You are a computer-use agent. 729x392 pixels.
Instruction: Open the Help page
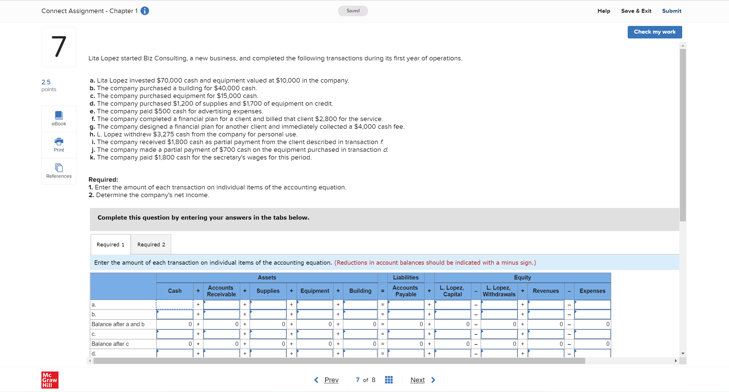coord(604,11)
